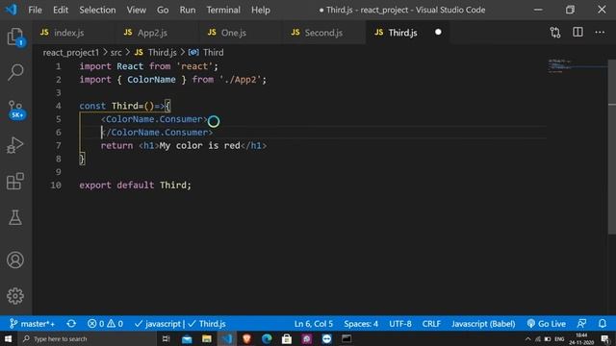This screenshot has height=346, width=616.
Task: Click the taskbar search box
Action: click(x=88, y=338)
